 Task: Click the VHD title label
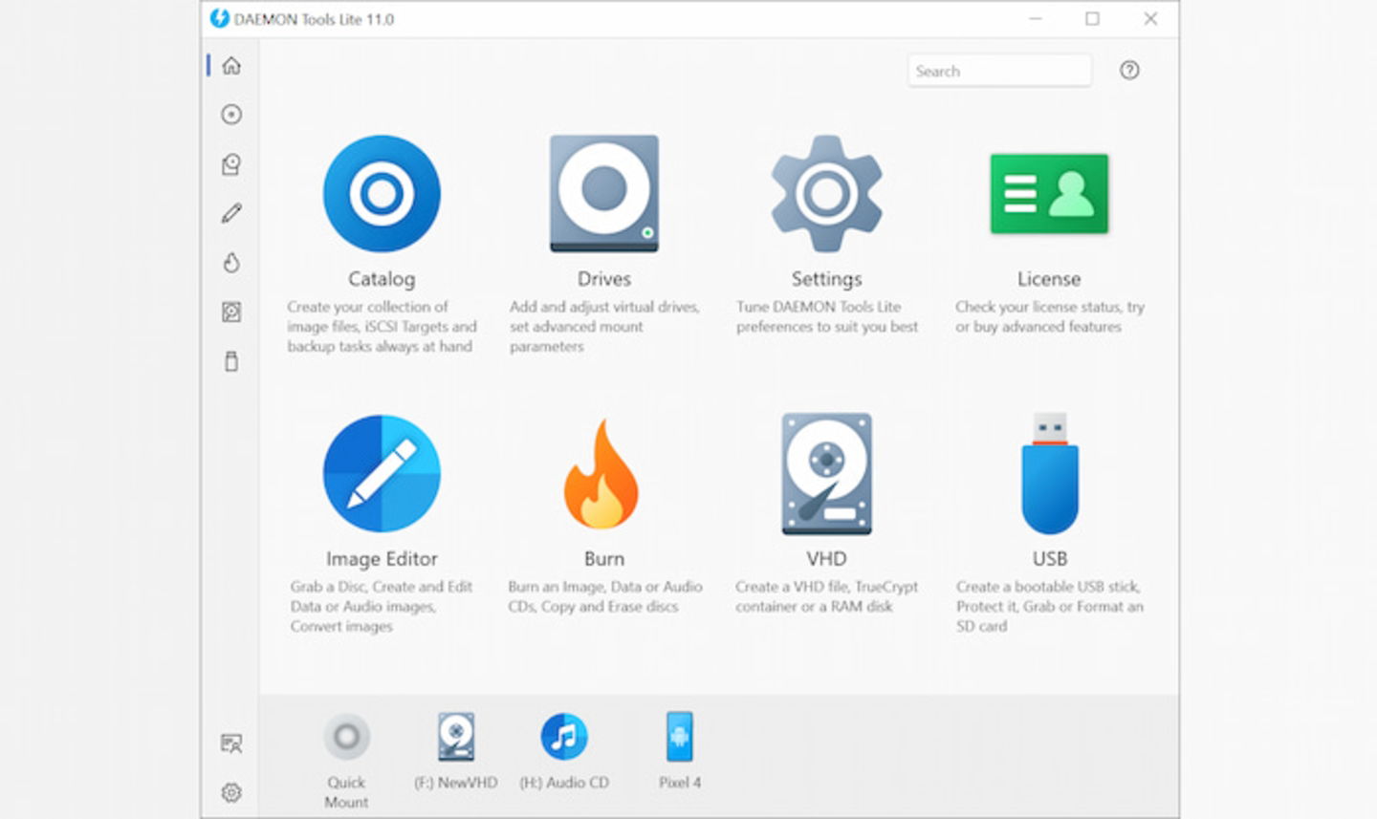(826, 559)
